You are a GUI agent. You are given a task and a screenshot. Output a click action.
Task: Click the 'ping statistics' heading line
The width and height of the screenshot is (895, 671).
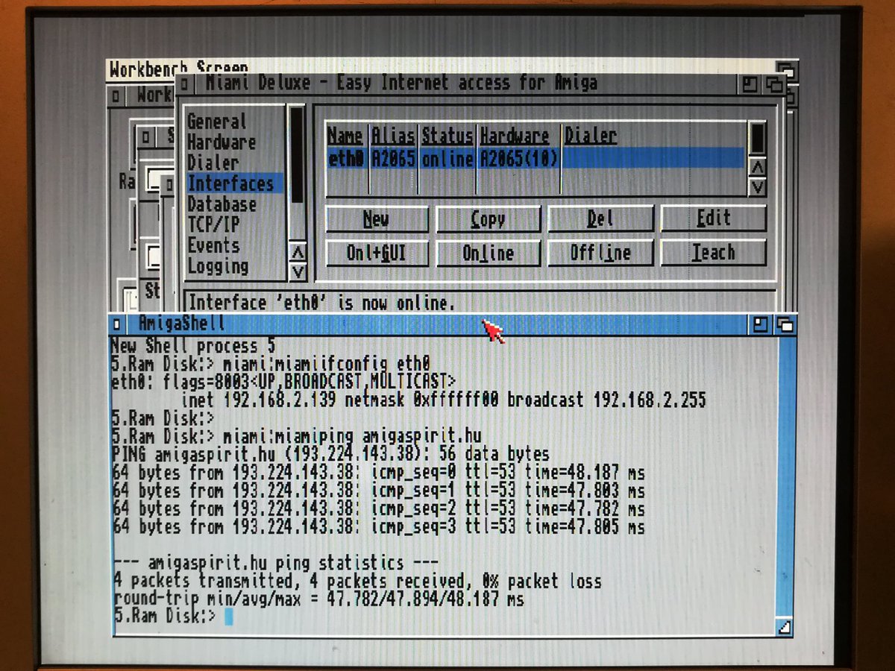click(277, 562)
